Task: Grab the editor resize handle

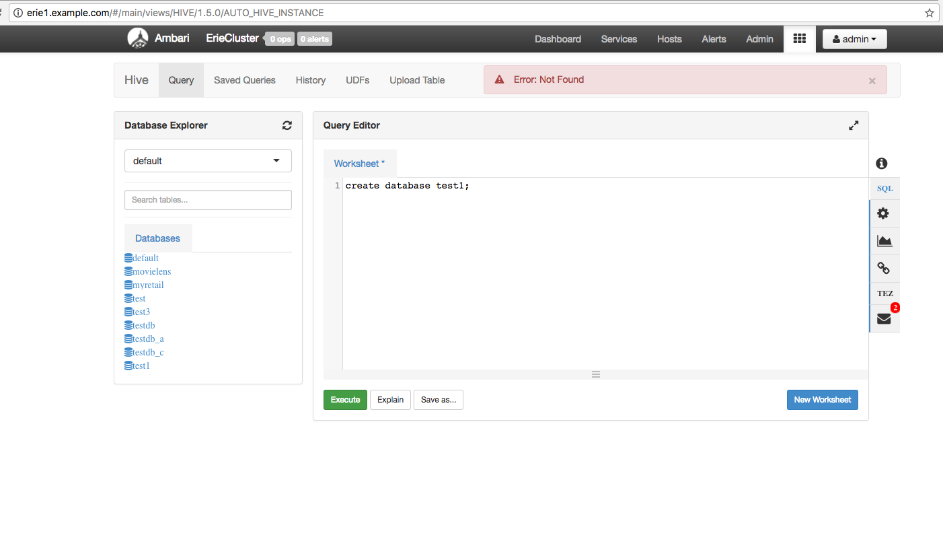Action: tap(596, 374)
